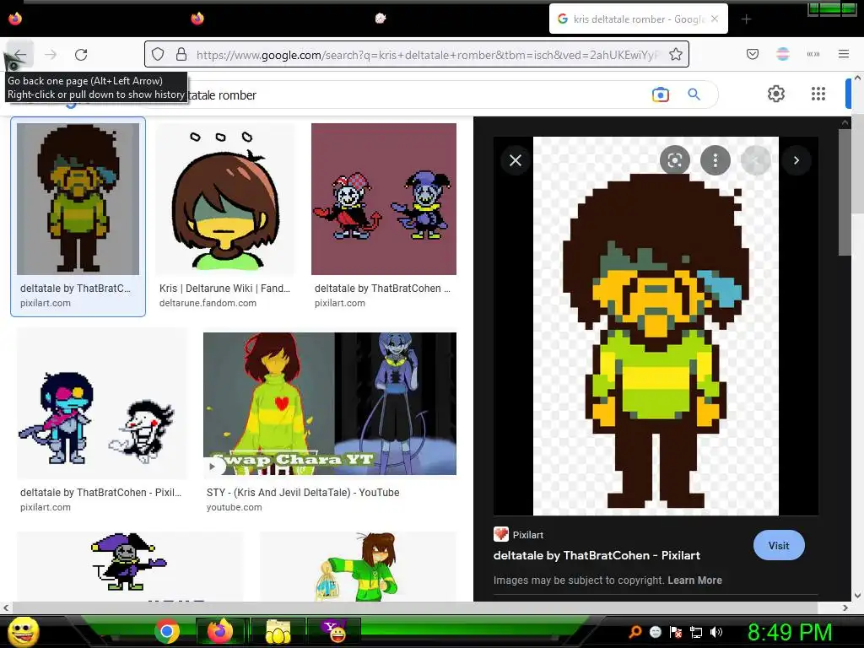This screenshot has height=648, width=864.
Task: Open the Pixilart source link in preview
Action: [x=519, y=534]
